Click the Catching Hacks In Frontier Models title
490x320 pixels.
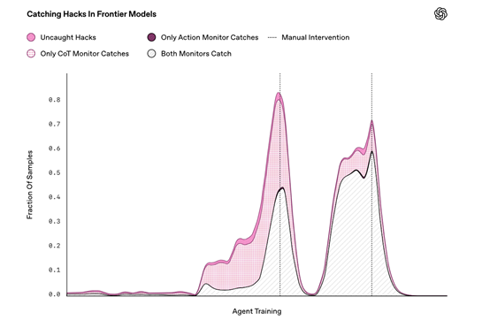tap(92, 14)
